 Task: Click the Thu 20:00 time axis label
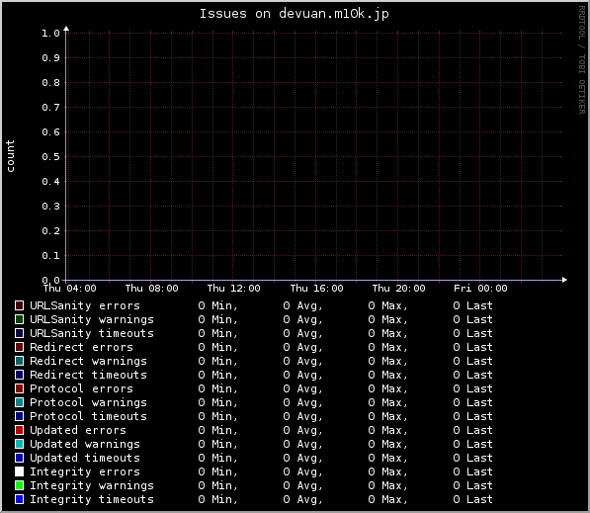[398, 289]
